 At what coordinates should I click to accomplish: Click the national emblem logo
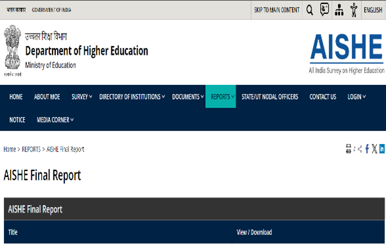pos(12,51)
